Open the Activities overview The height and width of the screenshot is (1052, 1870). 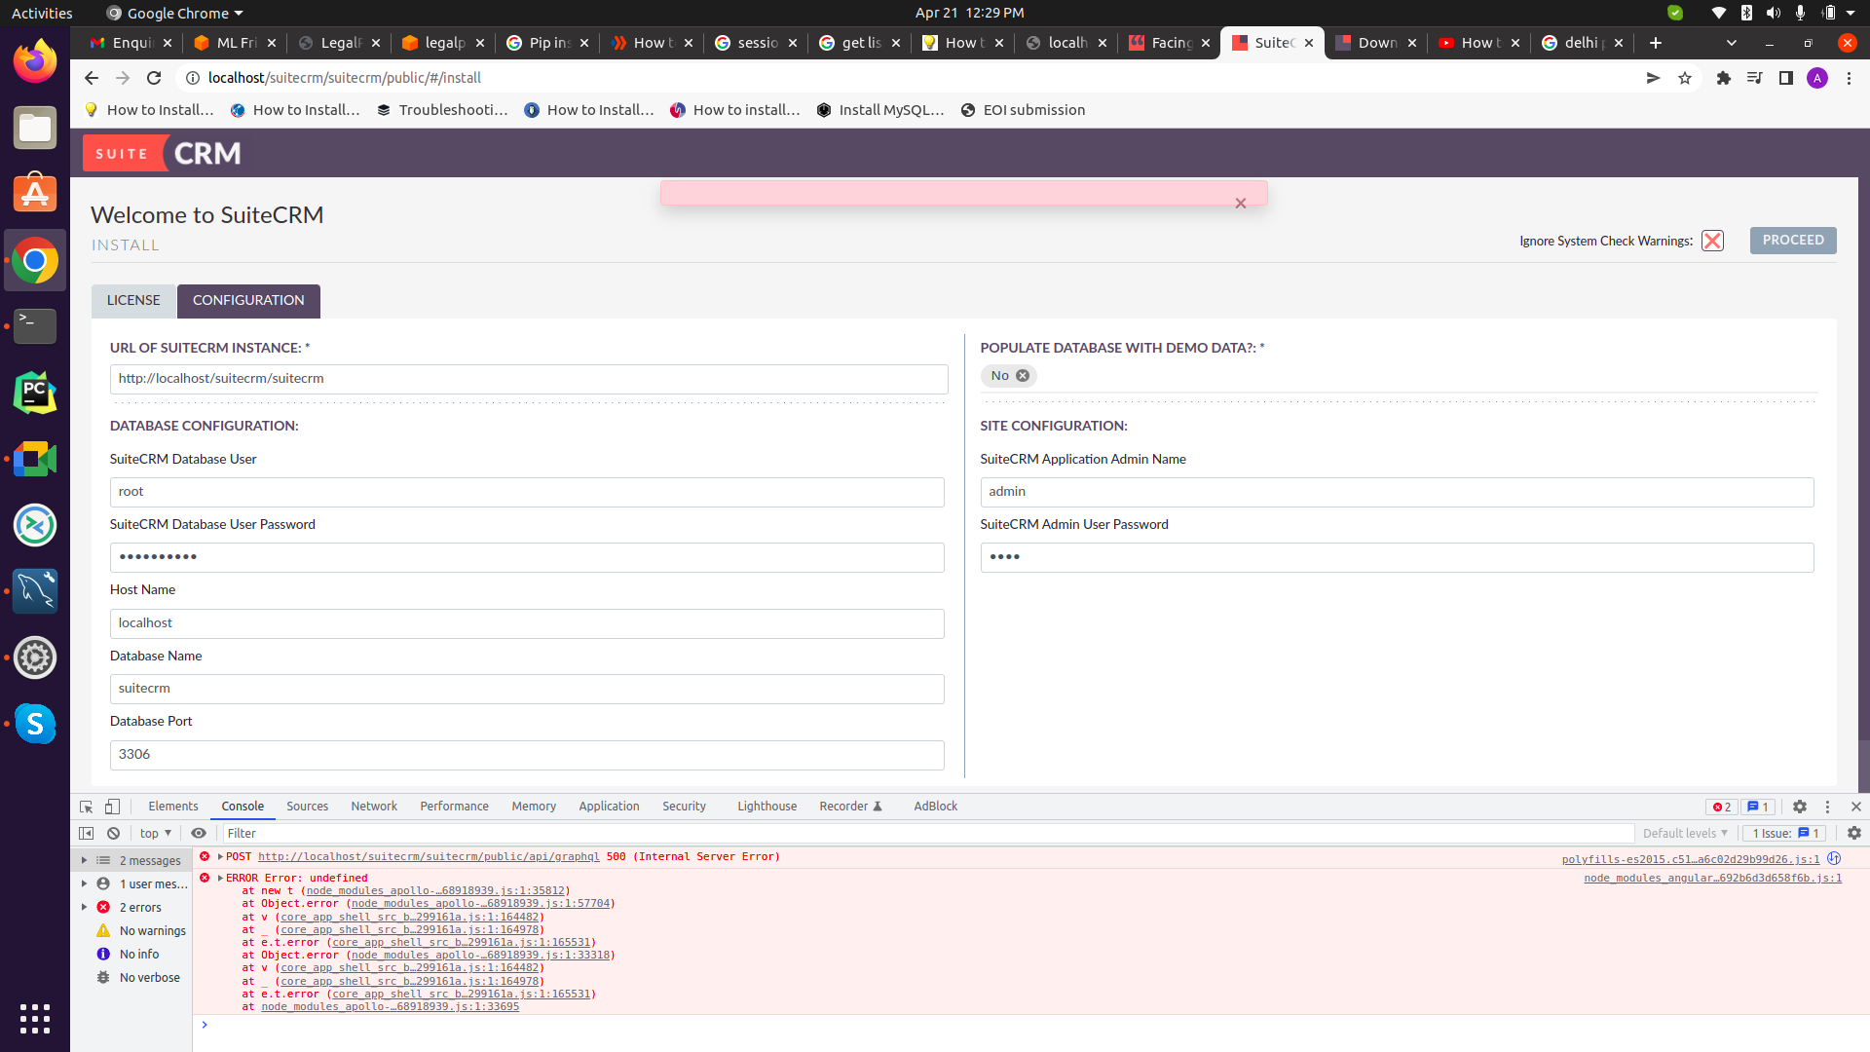click(42, 13)
